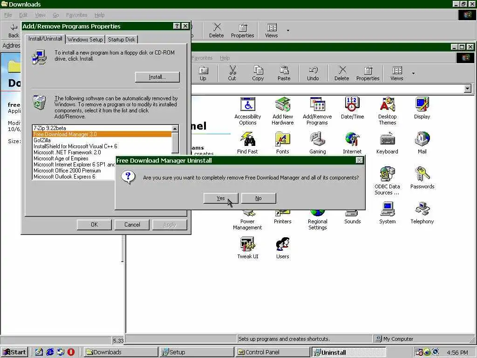The width and height of the screenshot is (477, 358).
Task: Click Copy in Control Panel toolbar
Action: (258, 73)
